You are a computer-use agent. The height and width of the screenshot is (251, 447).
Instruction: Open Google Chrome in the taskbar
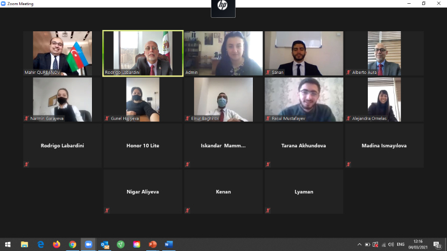coord(72,245)
